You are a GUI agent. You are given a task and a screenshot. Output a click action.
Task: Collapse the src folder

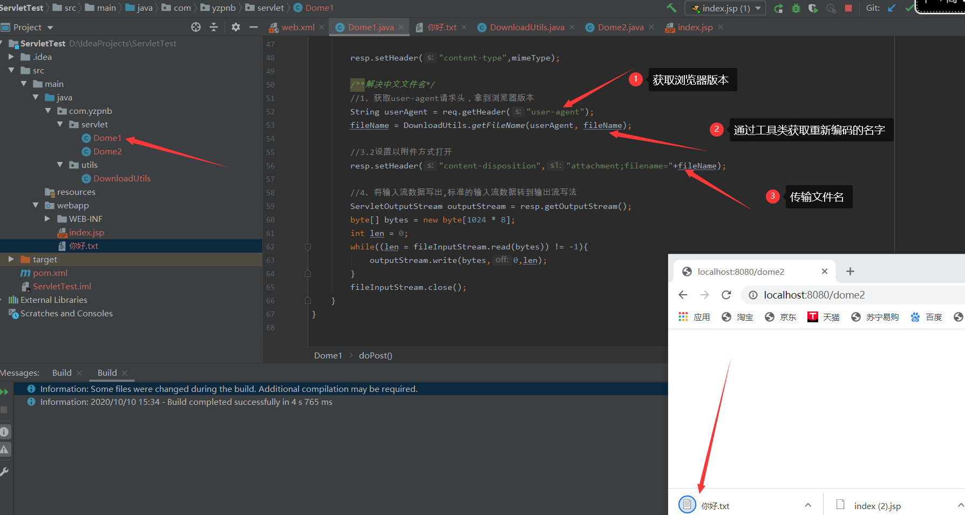pos(11,70)
